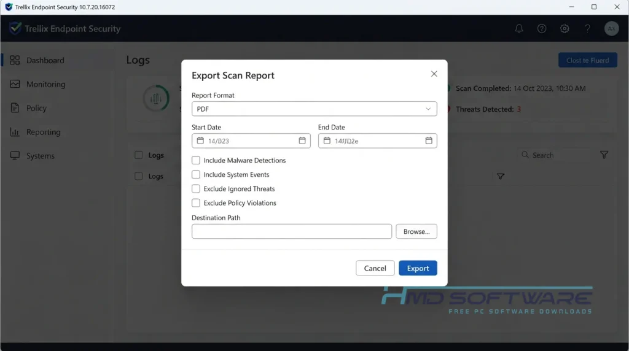
Task: Cancel the export dialog
Action: [375, 268]
